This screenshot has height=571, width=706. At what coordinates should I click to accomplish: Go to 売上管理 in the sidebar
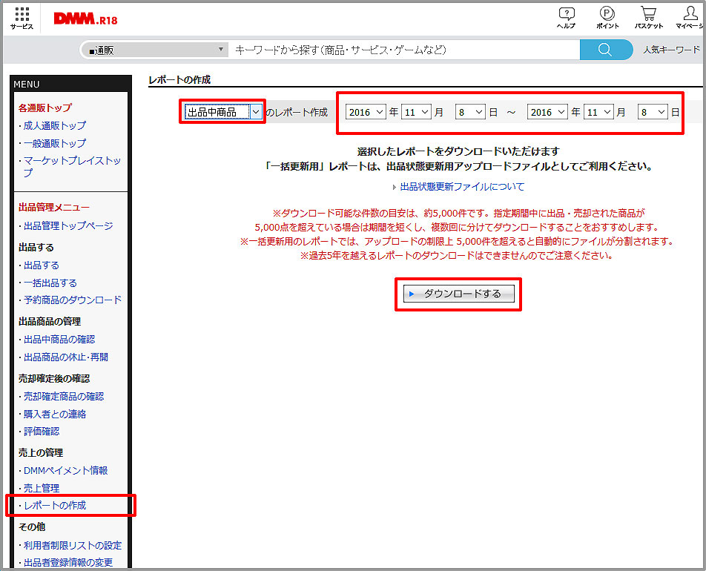[42, 488]
